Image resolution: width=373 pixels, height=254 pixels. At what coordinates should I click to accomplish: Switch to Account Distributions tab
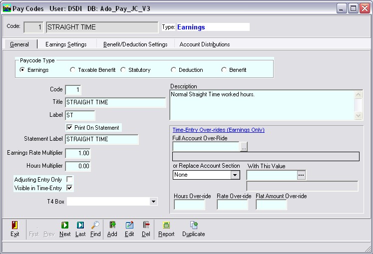[205, 44]
